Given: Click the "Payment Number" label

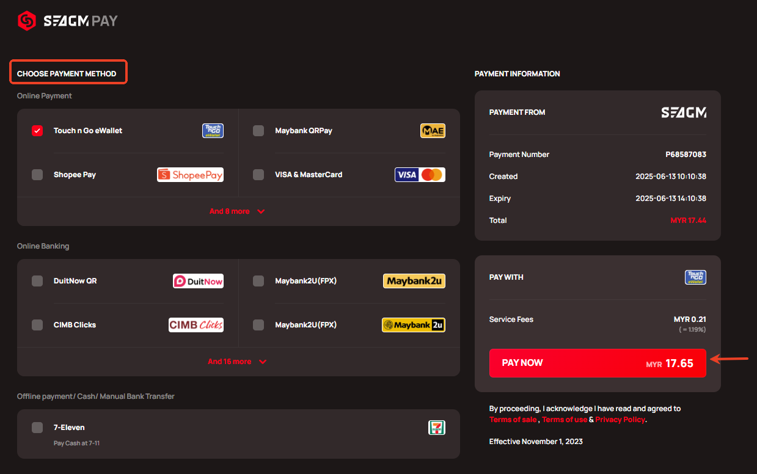Looking at the screenshot, I should (519, 155).
